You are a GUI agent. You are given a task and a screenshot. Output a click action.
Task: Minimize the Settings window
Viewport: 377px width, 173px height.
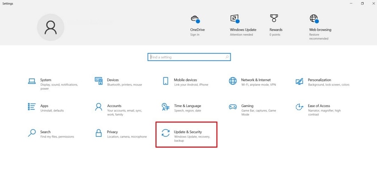pyautogui.click(x=351, y=4)
